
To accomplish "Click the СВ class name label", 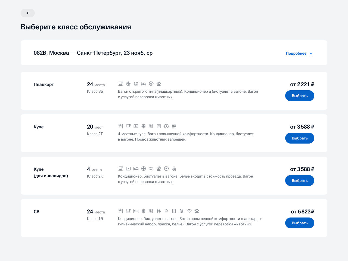I will point(36,212).
